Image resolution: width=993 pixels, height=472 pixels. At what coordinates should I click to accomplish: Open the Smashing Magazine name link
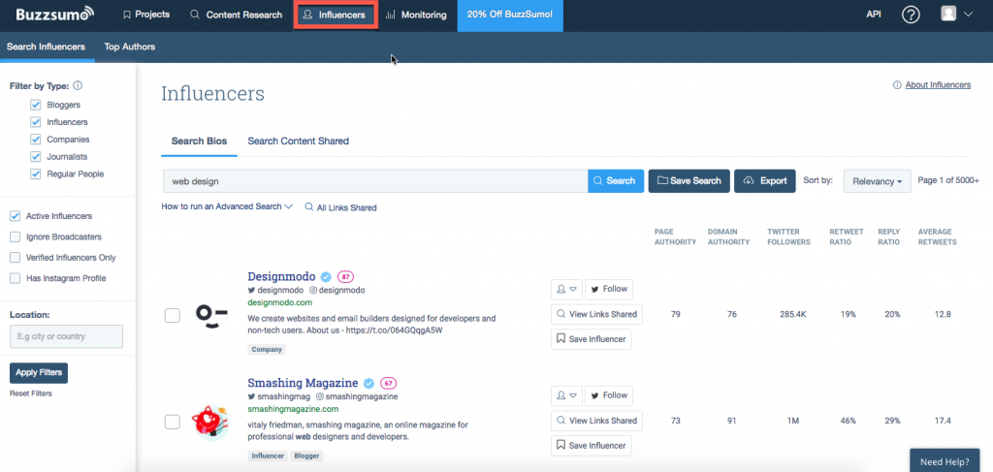pos(303,383)
